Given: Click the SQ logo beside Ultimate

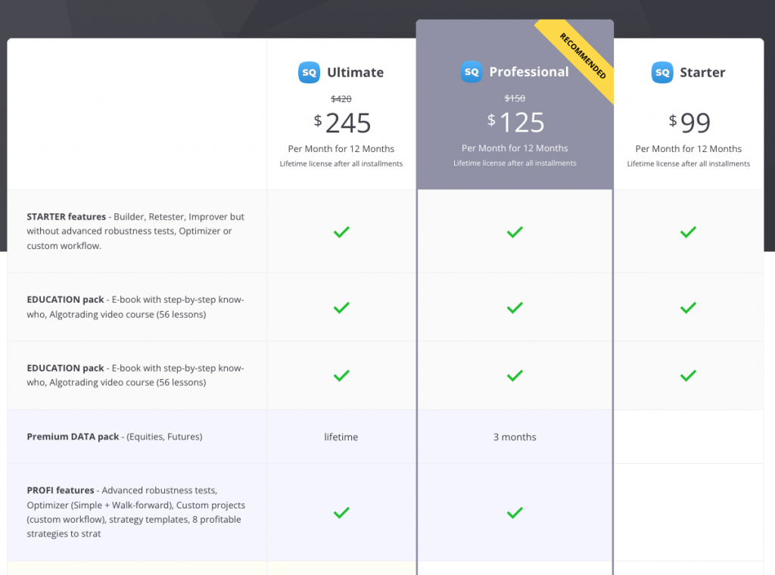Looking at the screenshot, I should tap(309, 73).
